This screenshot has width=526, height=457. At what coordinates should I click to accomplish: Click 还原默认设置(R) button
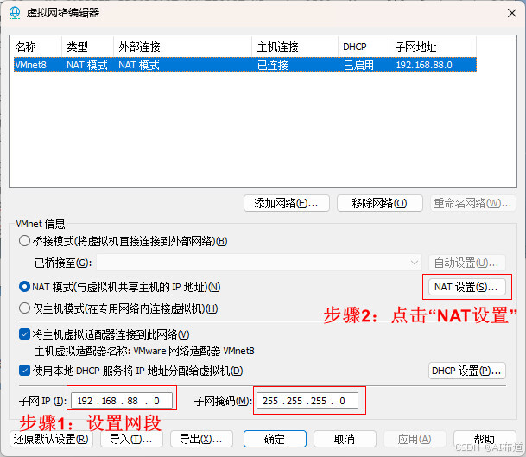click(x=51, y=439)
